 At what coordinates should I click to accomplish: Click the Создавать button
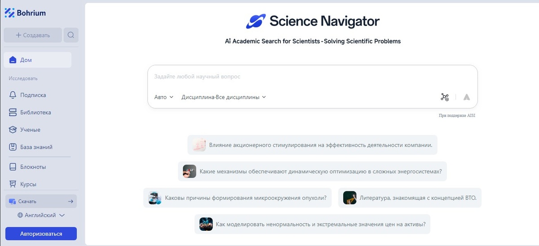33,35
